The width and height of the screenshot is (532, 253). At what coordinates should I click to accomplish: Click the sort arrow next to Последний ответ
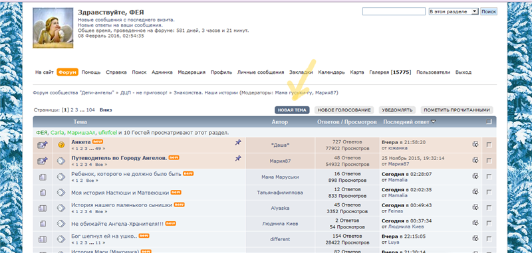click(x=434, y=122)
